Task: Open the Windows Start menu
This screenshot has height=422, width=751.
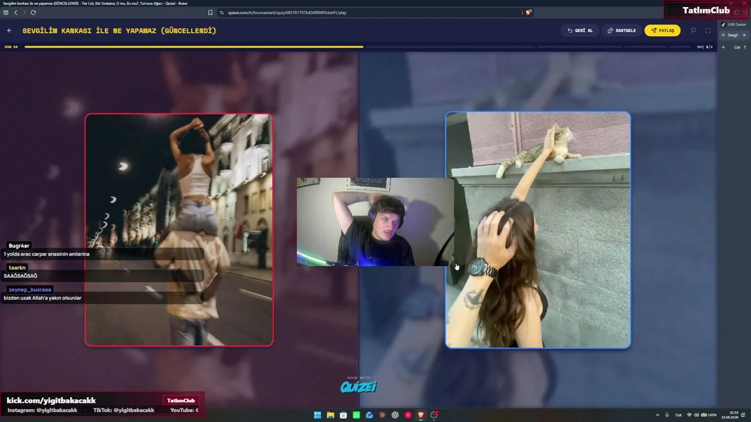Action: 317,415
